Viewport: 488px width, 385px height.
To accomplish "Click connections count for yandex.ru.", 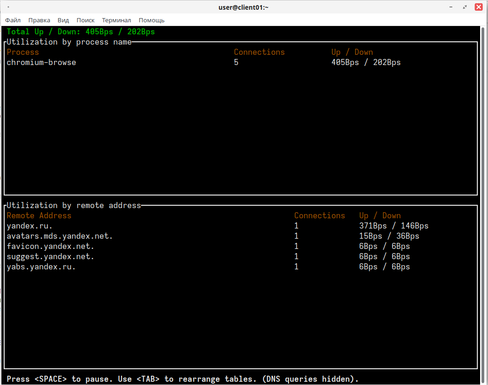I will pos(296,226).
